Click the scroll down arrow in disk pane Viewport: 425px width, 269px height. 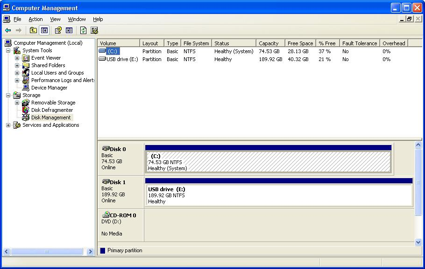coord(418,242)
